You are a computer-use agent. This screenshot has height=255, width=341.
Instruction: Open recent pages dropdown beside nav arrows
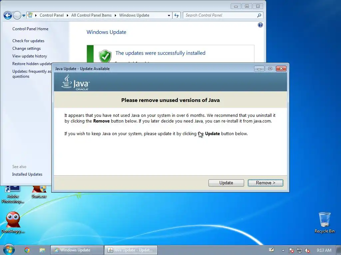(24, 16)
